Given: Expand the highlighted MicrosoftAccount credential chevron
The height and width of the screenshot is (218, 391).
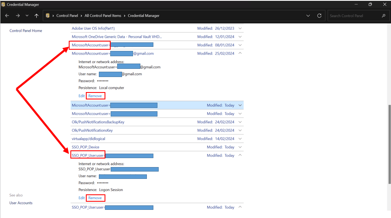Looking at the screenshot, I should click(240, 106).
